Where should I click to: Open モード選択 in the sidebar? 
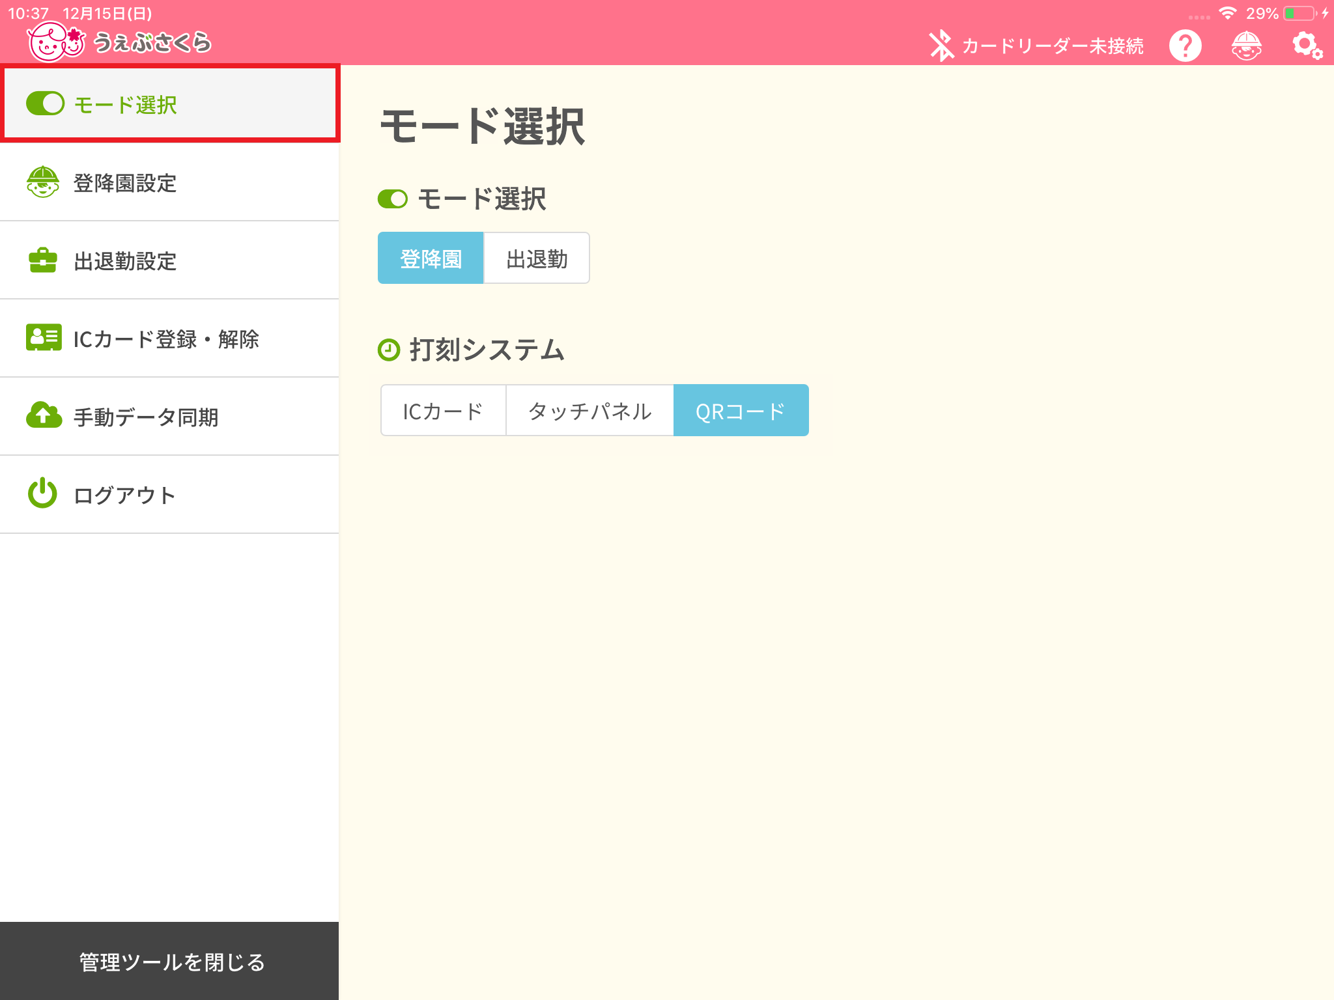tap(169, 104)
